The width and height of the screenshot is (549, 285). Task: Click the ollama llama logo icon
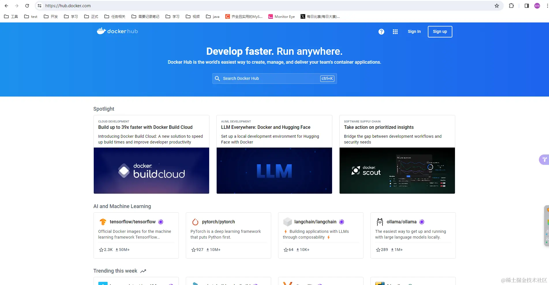[x=380, y=222]
